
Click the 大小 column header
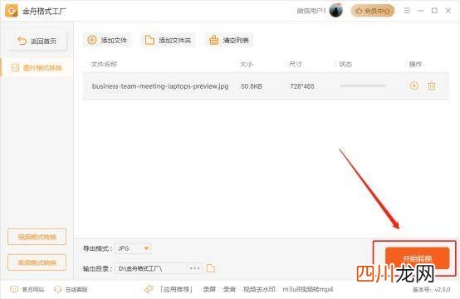pos(246,64)
